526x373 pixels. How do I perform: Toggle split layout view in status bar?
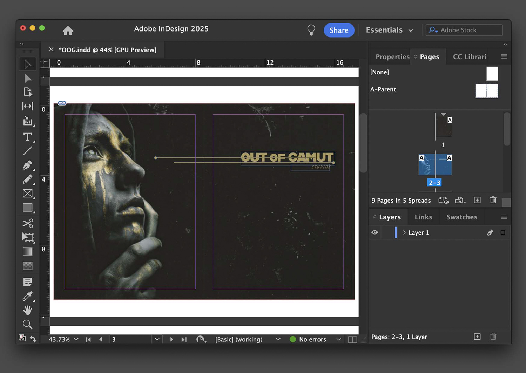coord(352,339)
